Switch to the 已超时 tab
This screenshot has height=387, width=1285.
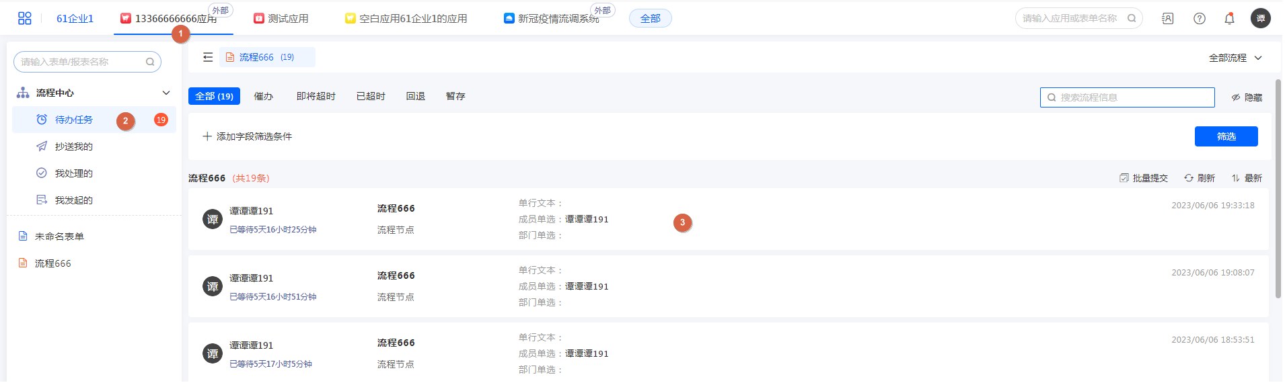371,97
